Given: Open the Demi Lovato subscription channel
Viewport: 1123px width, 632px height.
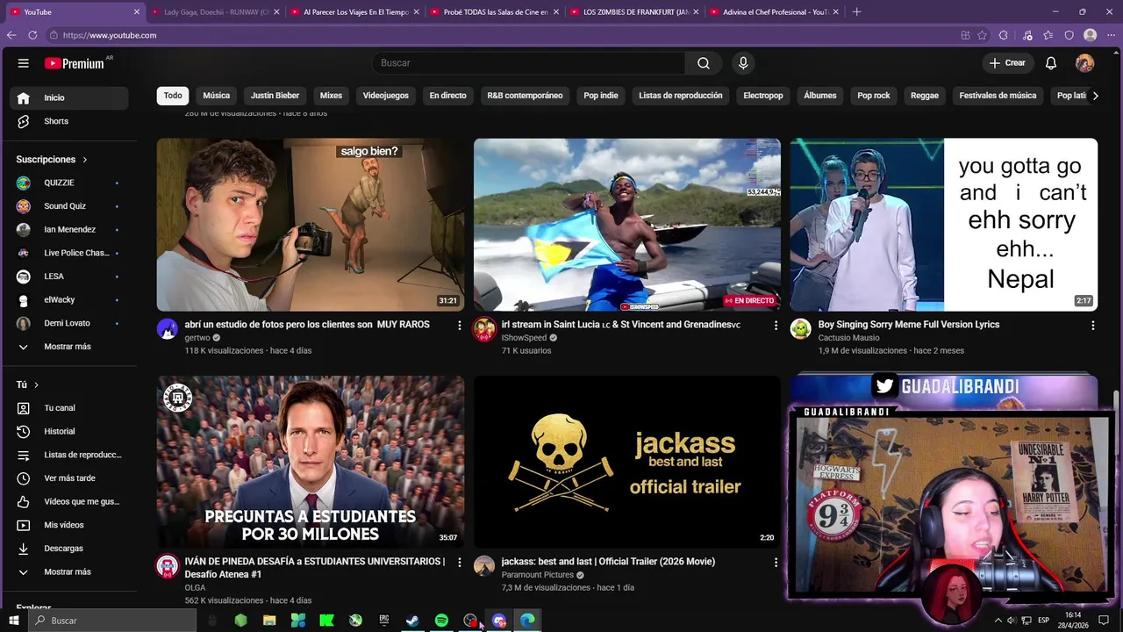Looking at the screenshot, I should (68, 323).
